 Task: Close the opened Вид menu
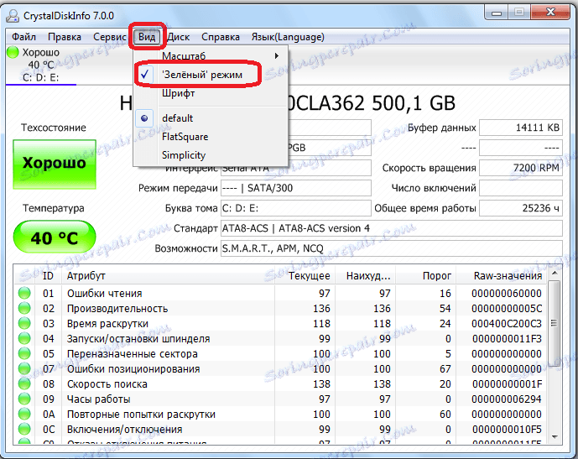click(147, 37)
